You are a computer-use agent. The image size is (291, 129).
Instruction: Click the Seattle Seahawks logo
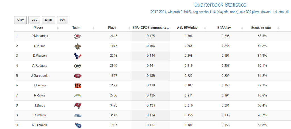tap(77, 115)
